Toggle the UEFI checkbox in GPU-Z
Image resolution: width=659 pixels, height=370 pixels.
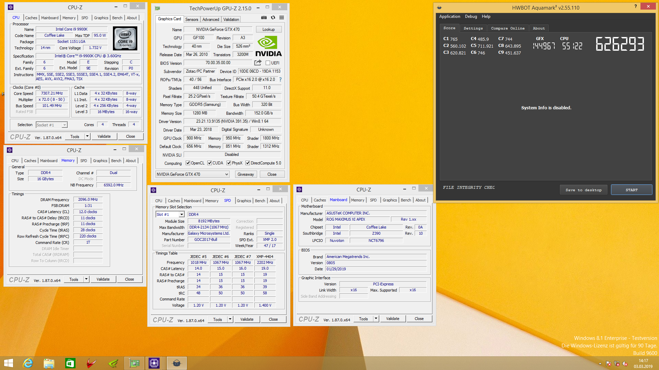click(268, 63)
